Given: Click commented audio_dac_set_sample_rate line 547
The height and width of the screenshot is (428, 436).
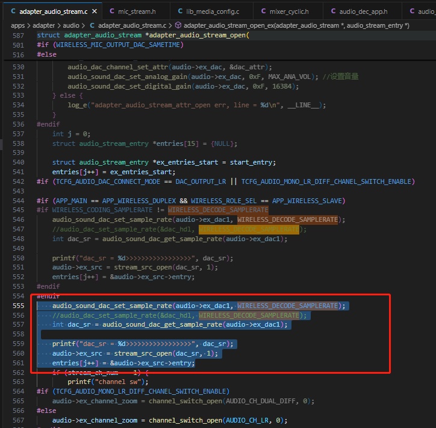Looking at the screenshot, I should pyautogui.click(x=179, y=230).
